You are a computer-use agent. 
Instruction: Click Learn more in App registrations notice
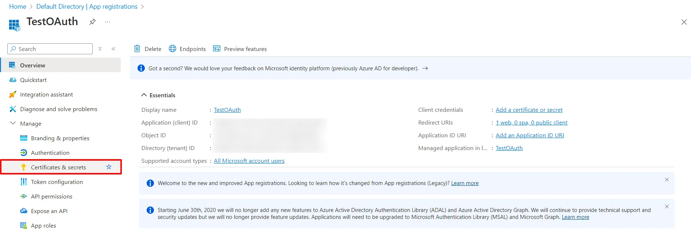[465, 183]
